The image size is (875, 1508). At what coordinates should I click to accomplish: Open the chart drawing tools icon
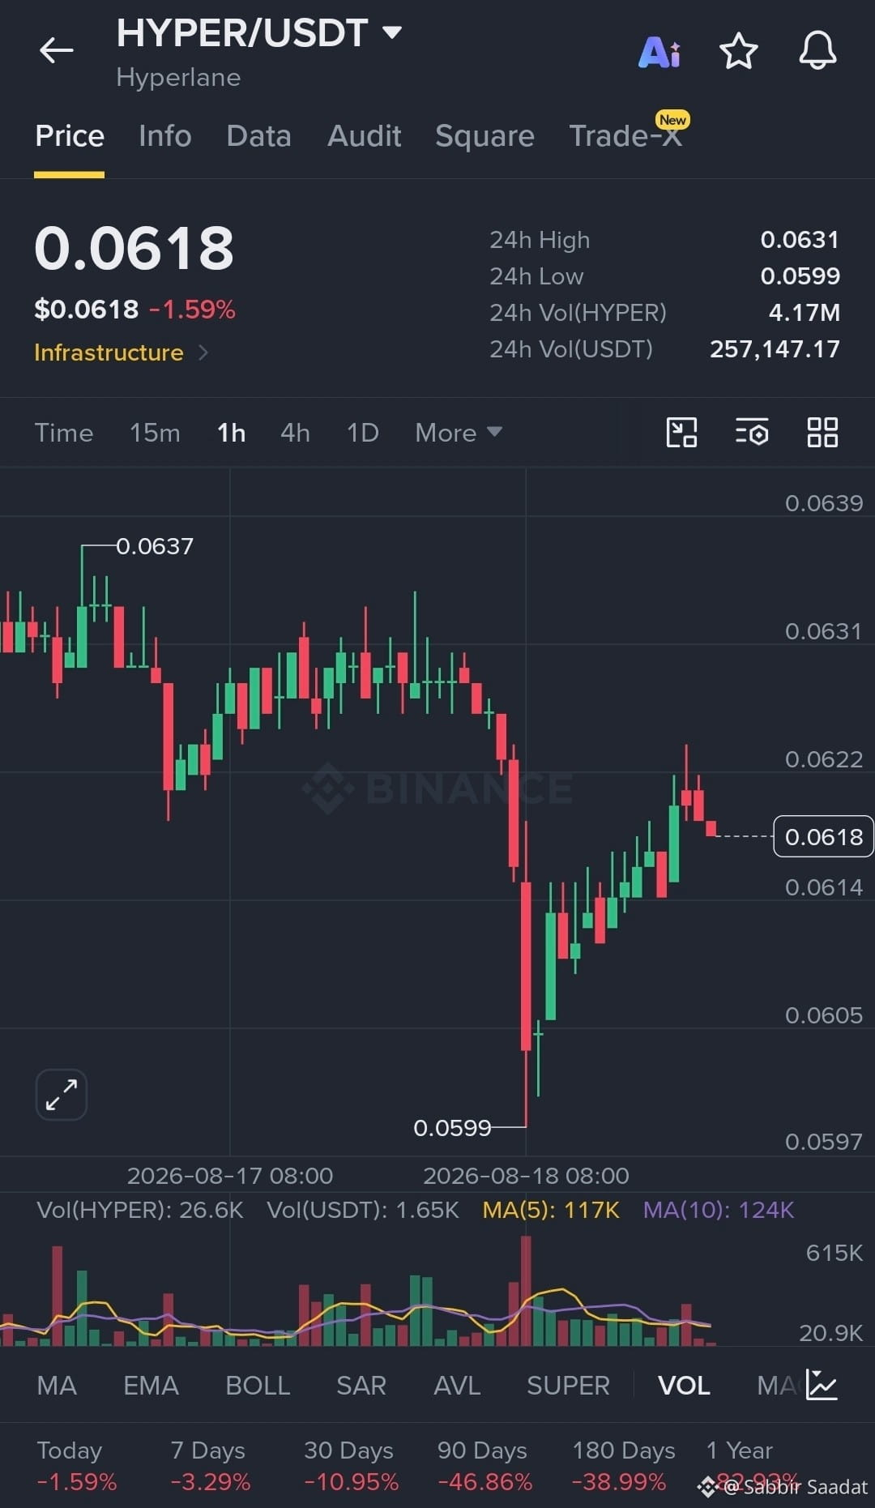click(681, 432)
